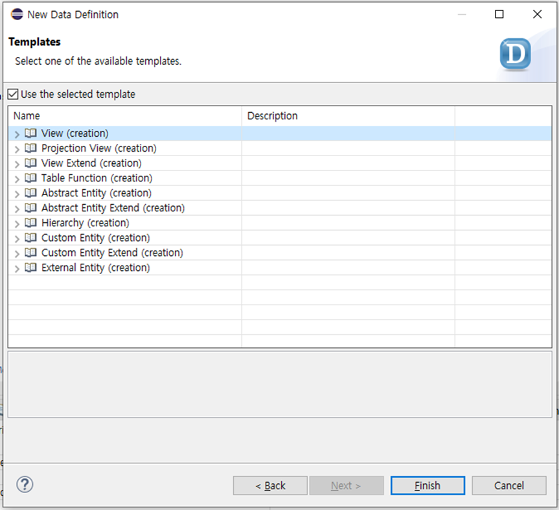
Task: Cancel the New Data Definition wizard
Action: coord(508,485)
